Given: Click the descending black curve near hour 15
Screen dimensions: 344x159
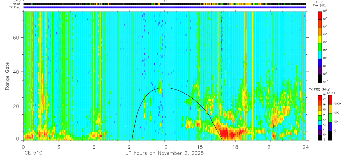Looking at the screenshot, I should tap(201, 105).
